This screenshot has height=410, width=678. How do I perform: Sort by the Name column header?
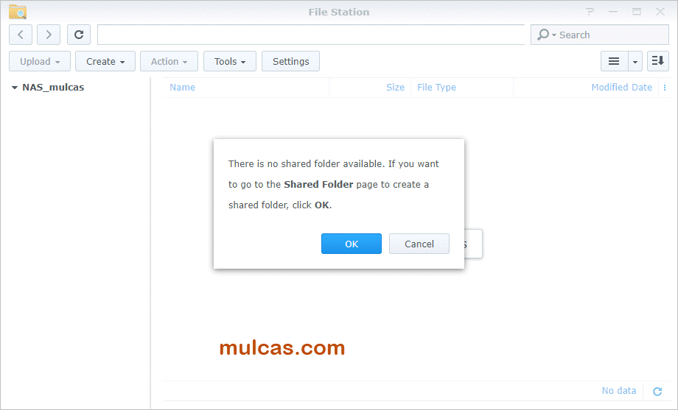pos(183,88)
